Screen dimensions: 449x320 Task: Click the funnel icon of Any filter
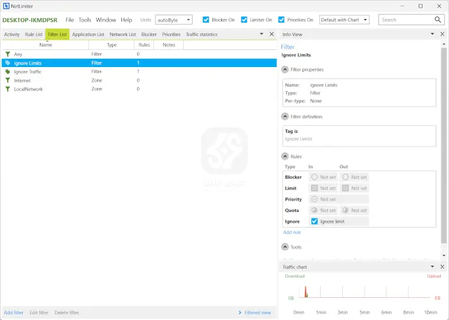point(8,54)
